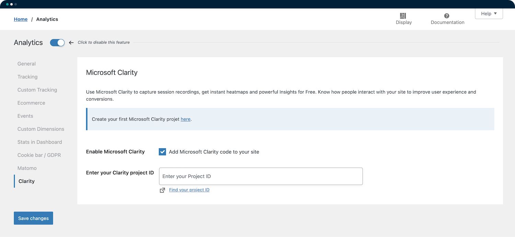515x237 pixels.
Task: Open the Find your project ID link
Action: tap(189, 190)
